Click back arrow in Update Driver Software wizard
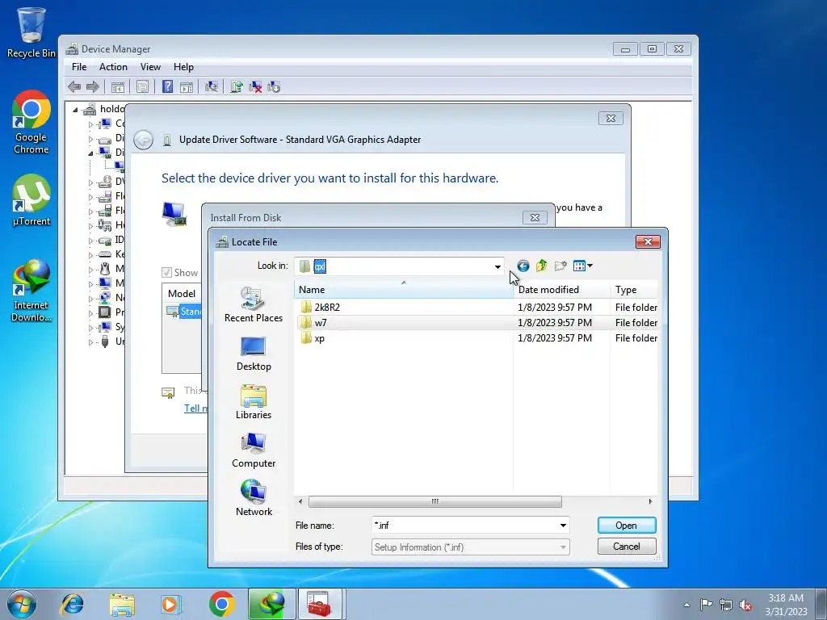 (x=144, y=140)
